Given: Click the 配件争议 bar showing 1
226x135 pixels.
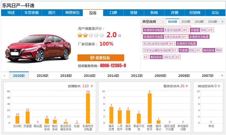Looking at the screenshot, I should 159,122.
